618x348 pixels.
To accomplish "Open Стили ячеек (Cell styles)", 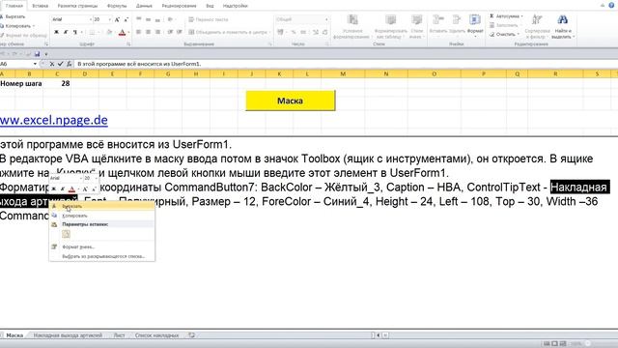I will (x=416, y=27).
